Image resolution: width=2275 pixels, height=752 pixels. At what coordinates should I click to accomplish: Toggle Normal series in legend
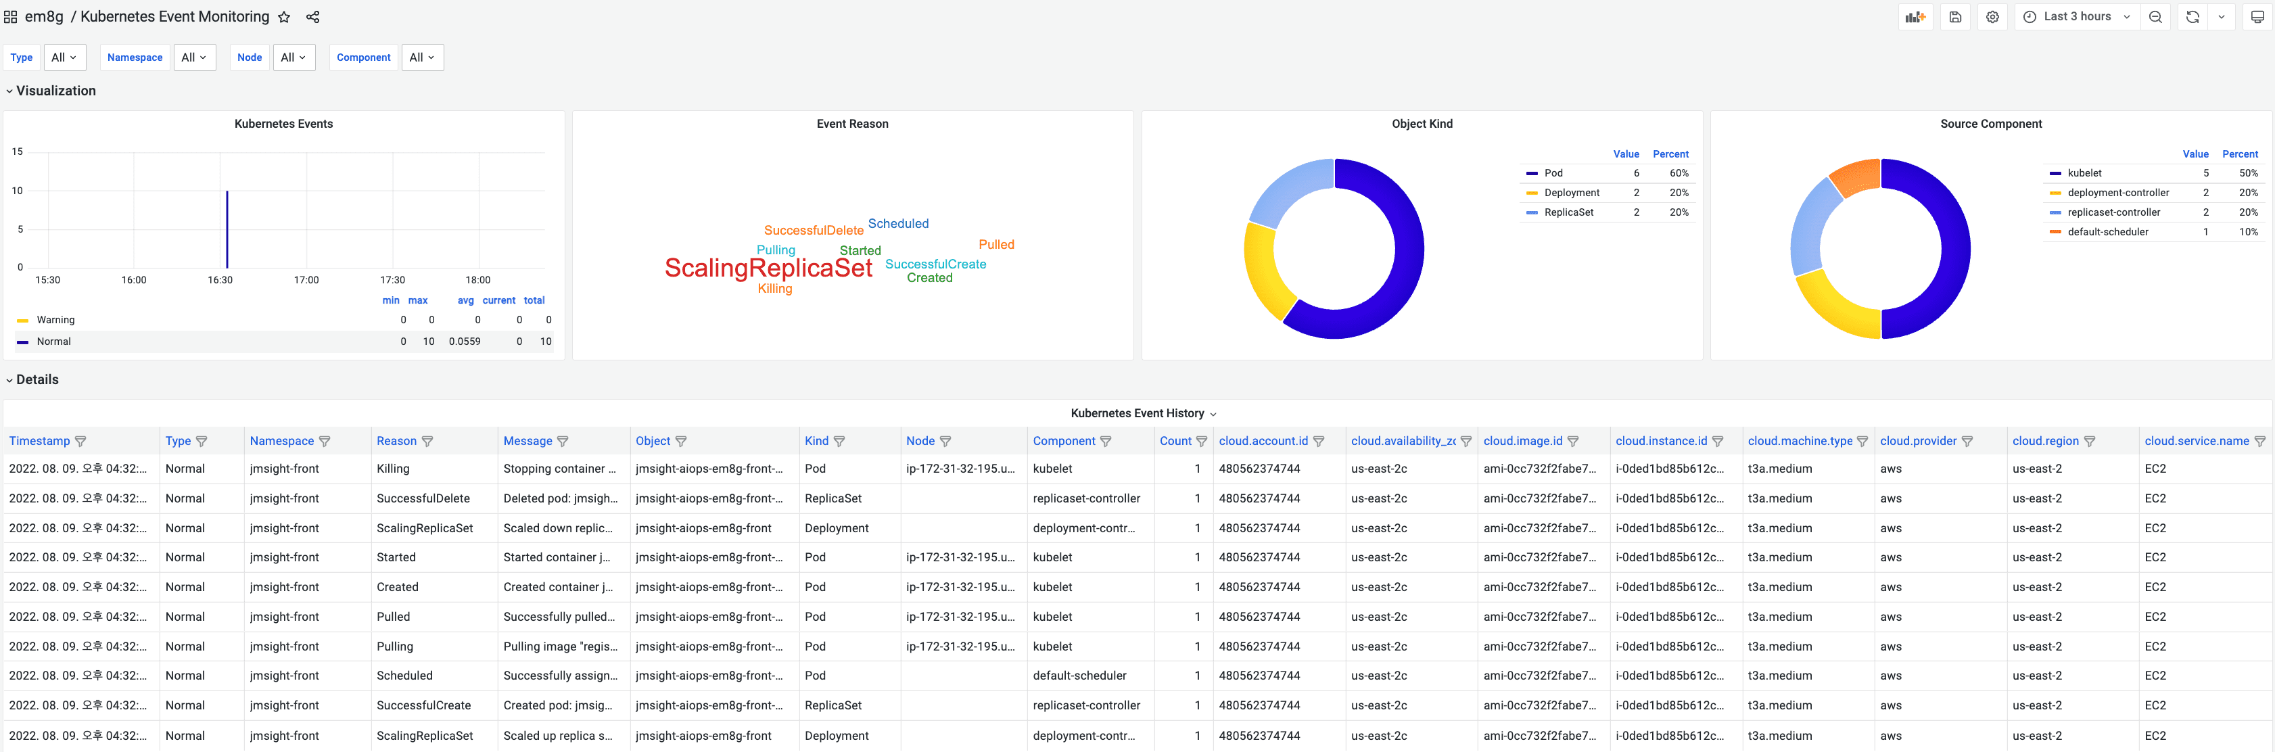pyautogui.click(x=53, y=342)
